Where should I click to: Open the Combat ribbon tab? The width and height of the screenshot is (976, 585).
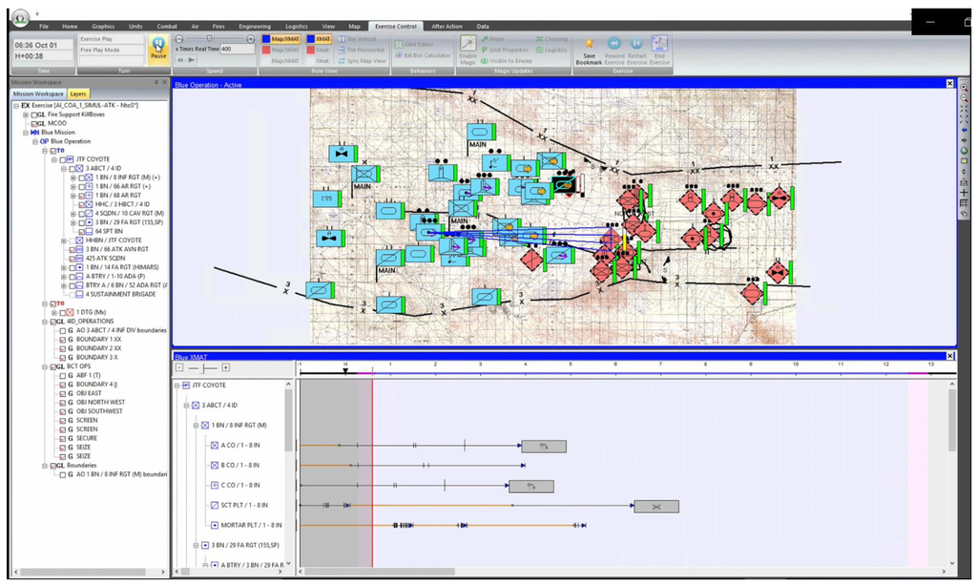(x=167, y=26)
